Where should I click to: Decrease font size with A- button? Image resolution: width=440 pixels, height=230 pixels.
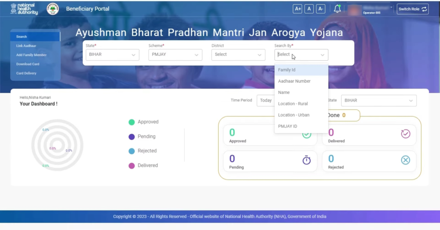(x=321, y=9)
